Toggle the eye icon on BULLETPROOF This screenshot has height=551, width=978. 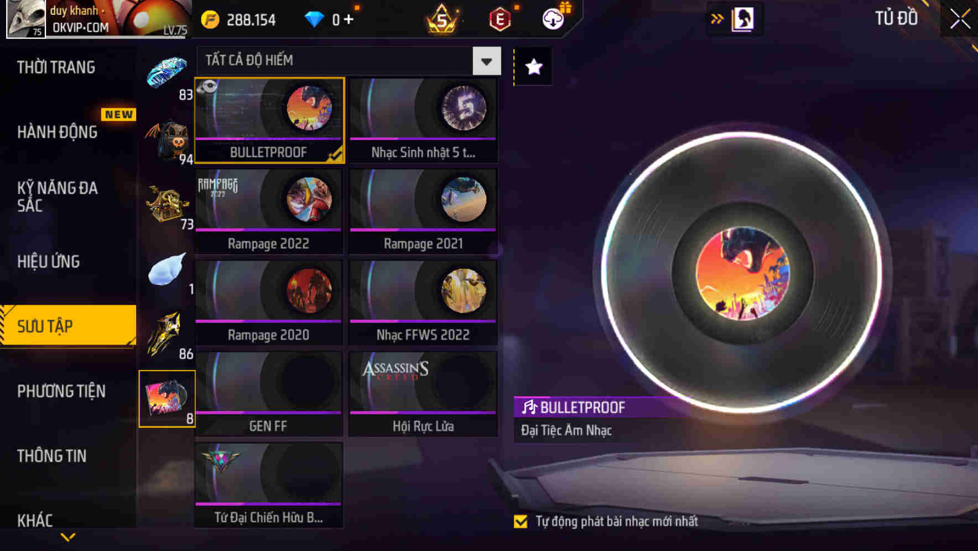208,87
